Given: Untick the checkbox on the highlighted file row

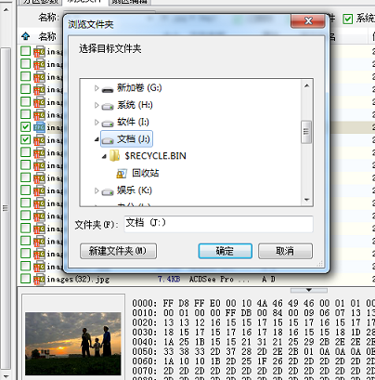Looking at the screenshot, I should pos(26,126).
